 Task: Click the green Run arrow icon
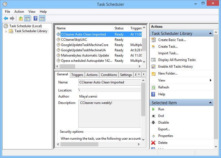pyautogui.click(x=153, y=109)
